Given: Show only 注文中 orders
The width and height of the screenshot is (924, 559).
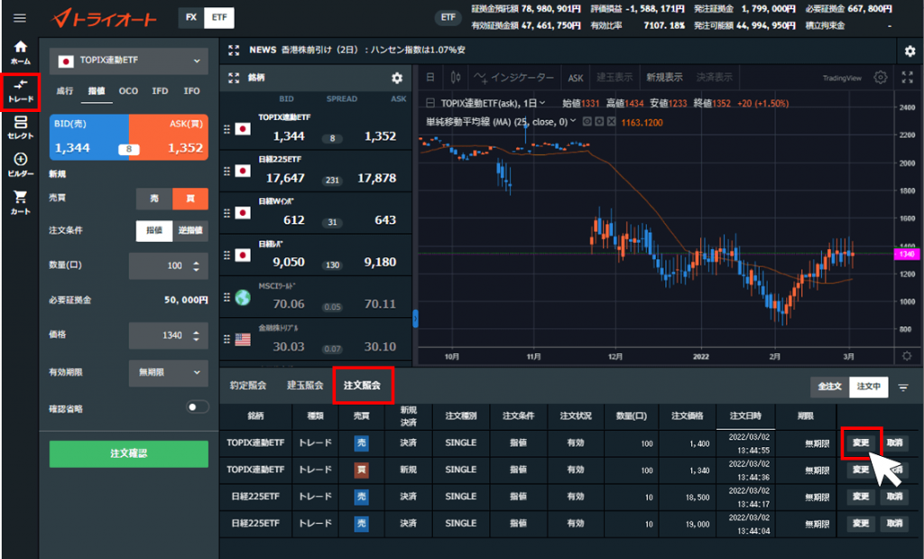Looking at the screenshot, I should tap(869, 387).
